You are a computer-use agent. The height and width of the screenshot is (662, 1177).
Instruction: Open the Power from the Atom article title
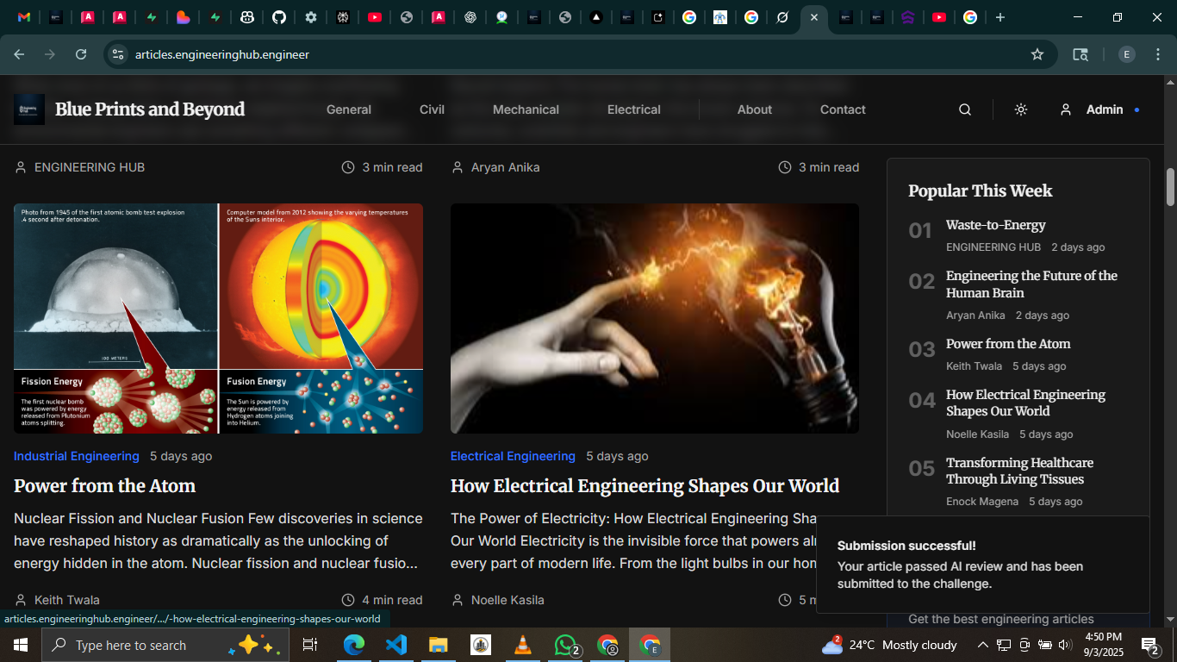(x=104, y=486)
